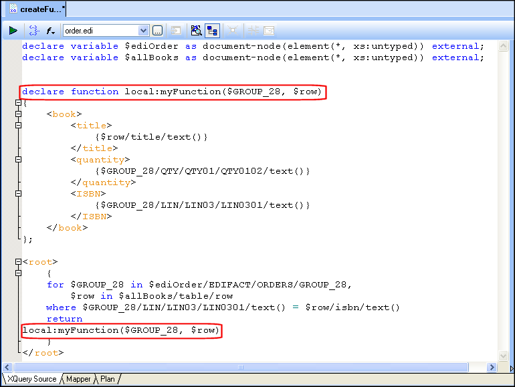Click the browse (...) button next to order.edi
515x387 pixels.
point(157,31)
